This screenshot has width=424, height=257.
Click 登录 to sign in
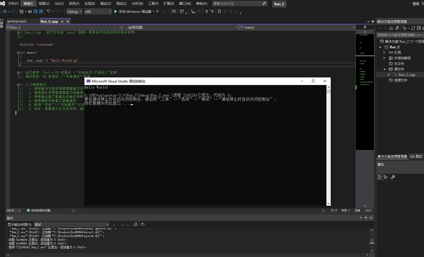(x=416, y=4)
